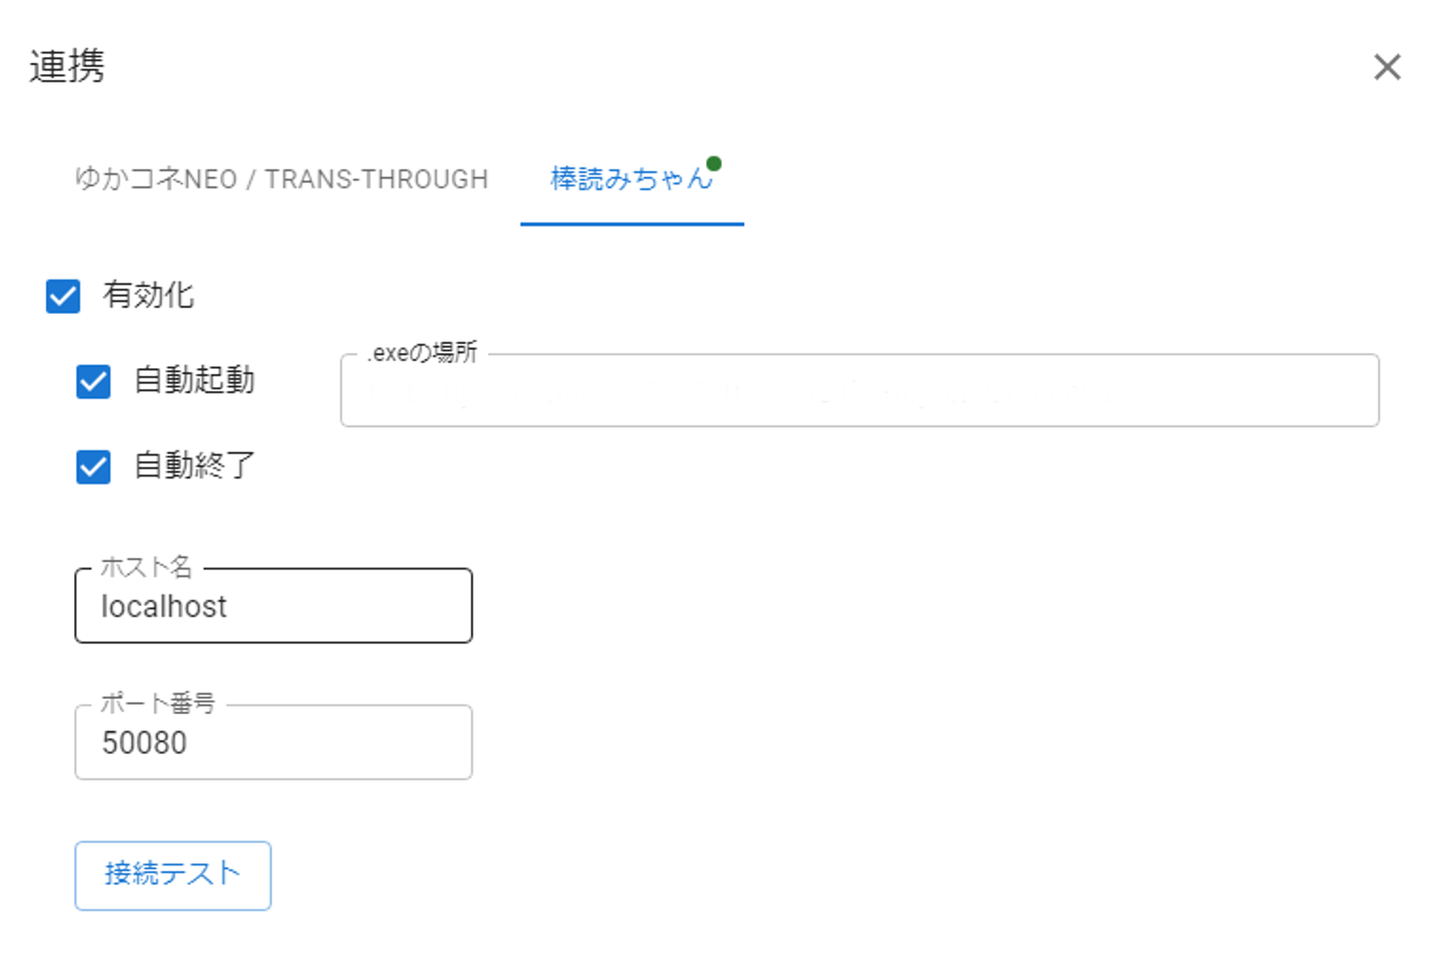
Task: Click the 連携 dialog title
Action: point(67,67)
